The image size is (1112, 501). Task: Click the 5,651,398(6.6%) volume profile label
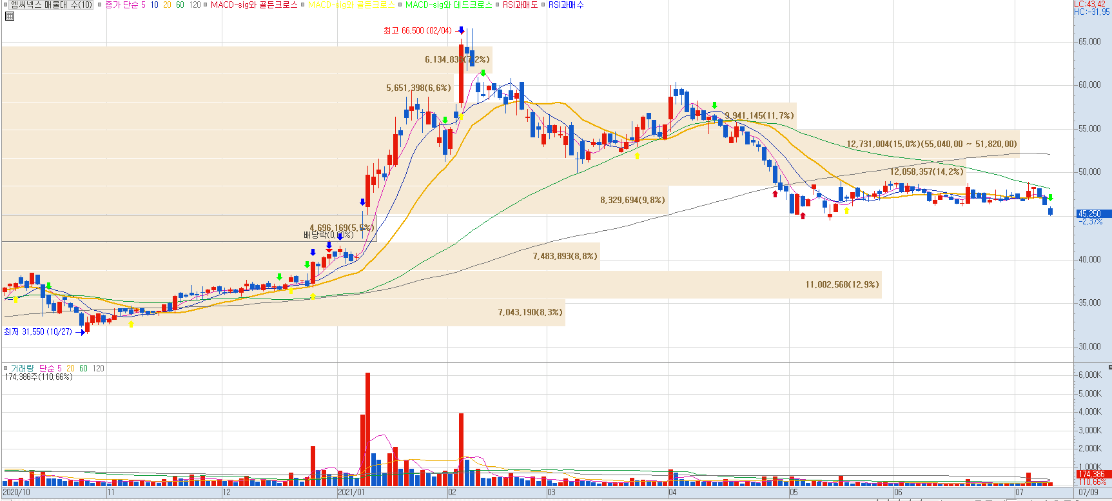tap(418, 88)
